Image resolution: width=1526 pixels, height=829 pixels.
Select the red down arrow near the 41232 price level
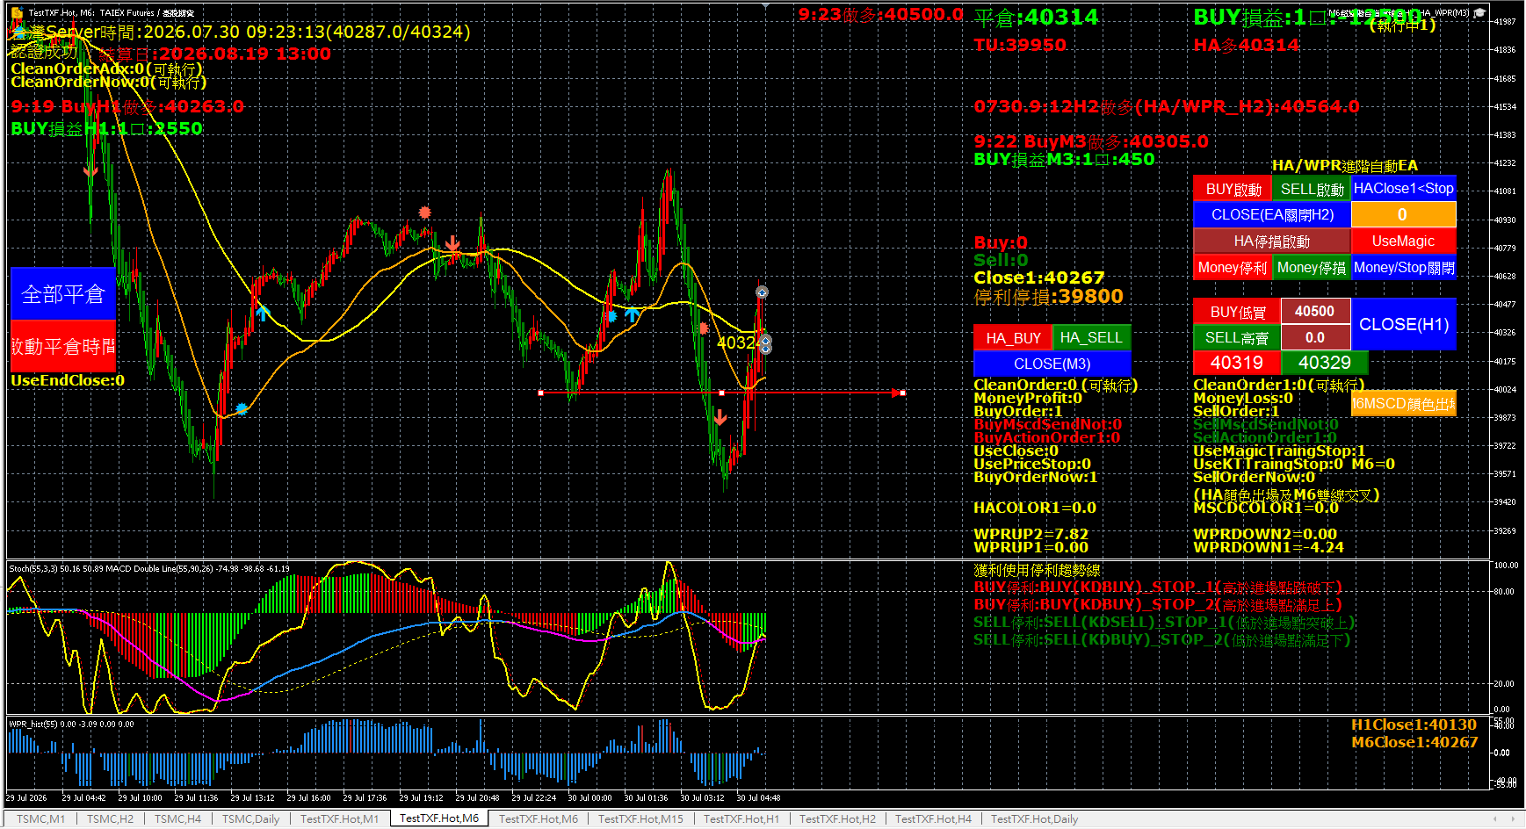pyautogui.click(x=90, y=171)
